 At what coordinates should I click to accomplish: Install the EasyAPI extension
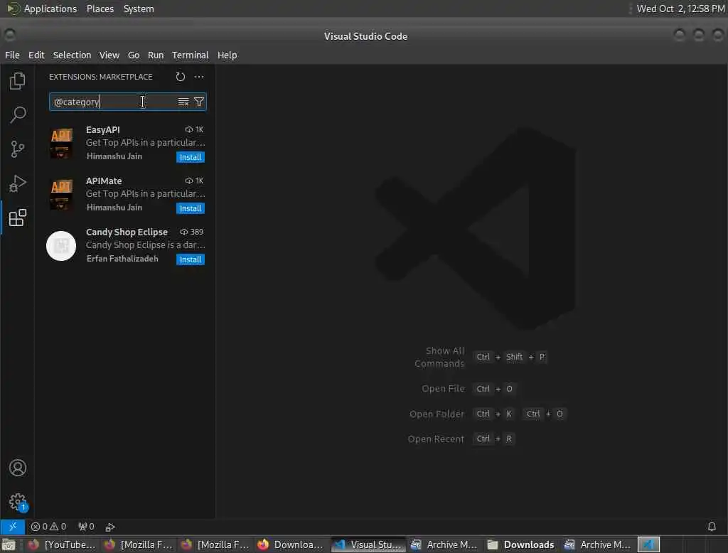pos(191,157)
